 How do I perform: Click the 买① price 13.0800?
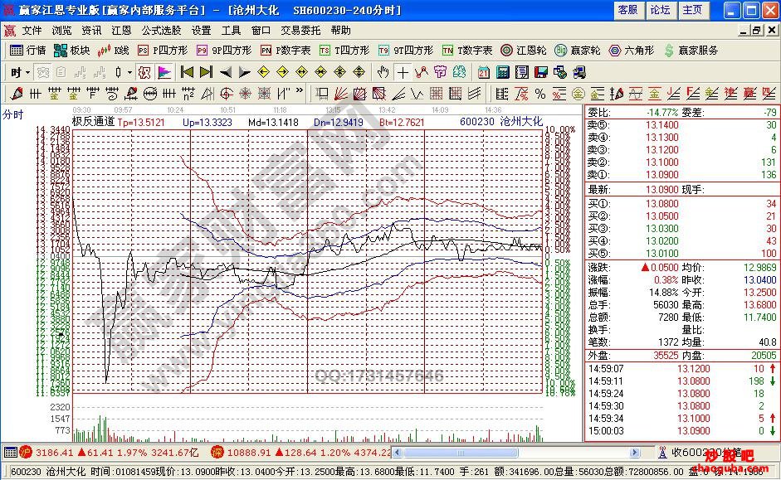[x=662, y=203]
